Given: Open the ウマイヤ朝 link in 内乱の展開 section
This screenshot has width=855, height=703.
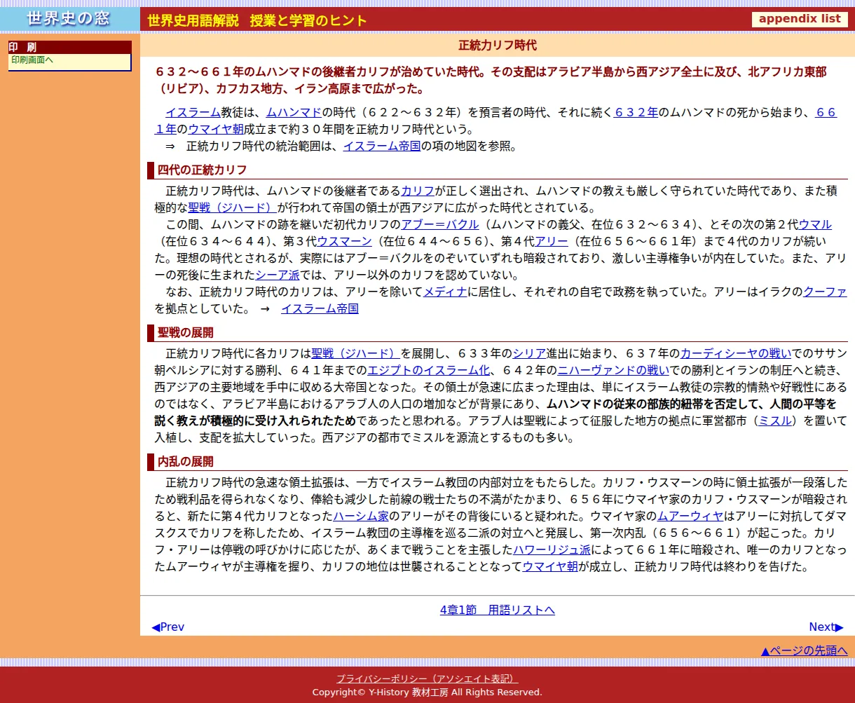Looking at the screenshot, I should coord(550,567).
